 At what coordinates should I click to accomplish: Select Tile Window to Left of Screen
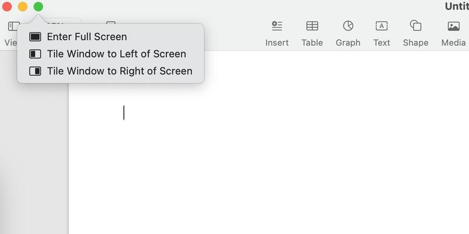(x=116, y=54)
